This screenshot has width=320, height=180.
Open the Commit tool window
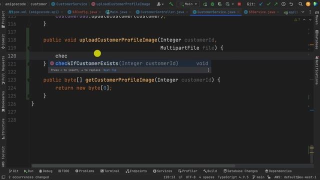[3, 41]
